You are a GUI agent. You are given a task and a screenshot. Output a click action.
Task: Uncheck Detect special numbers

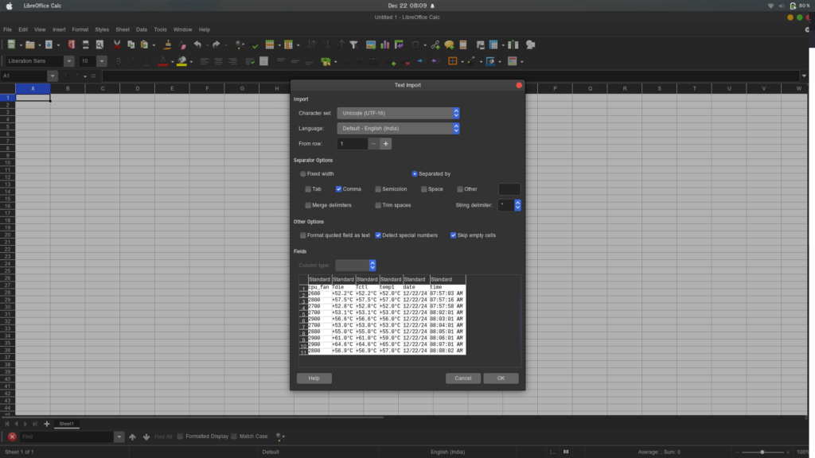378,235
